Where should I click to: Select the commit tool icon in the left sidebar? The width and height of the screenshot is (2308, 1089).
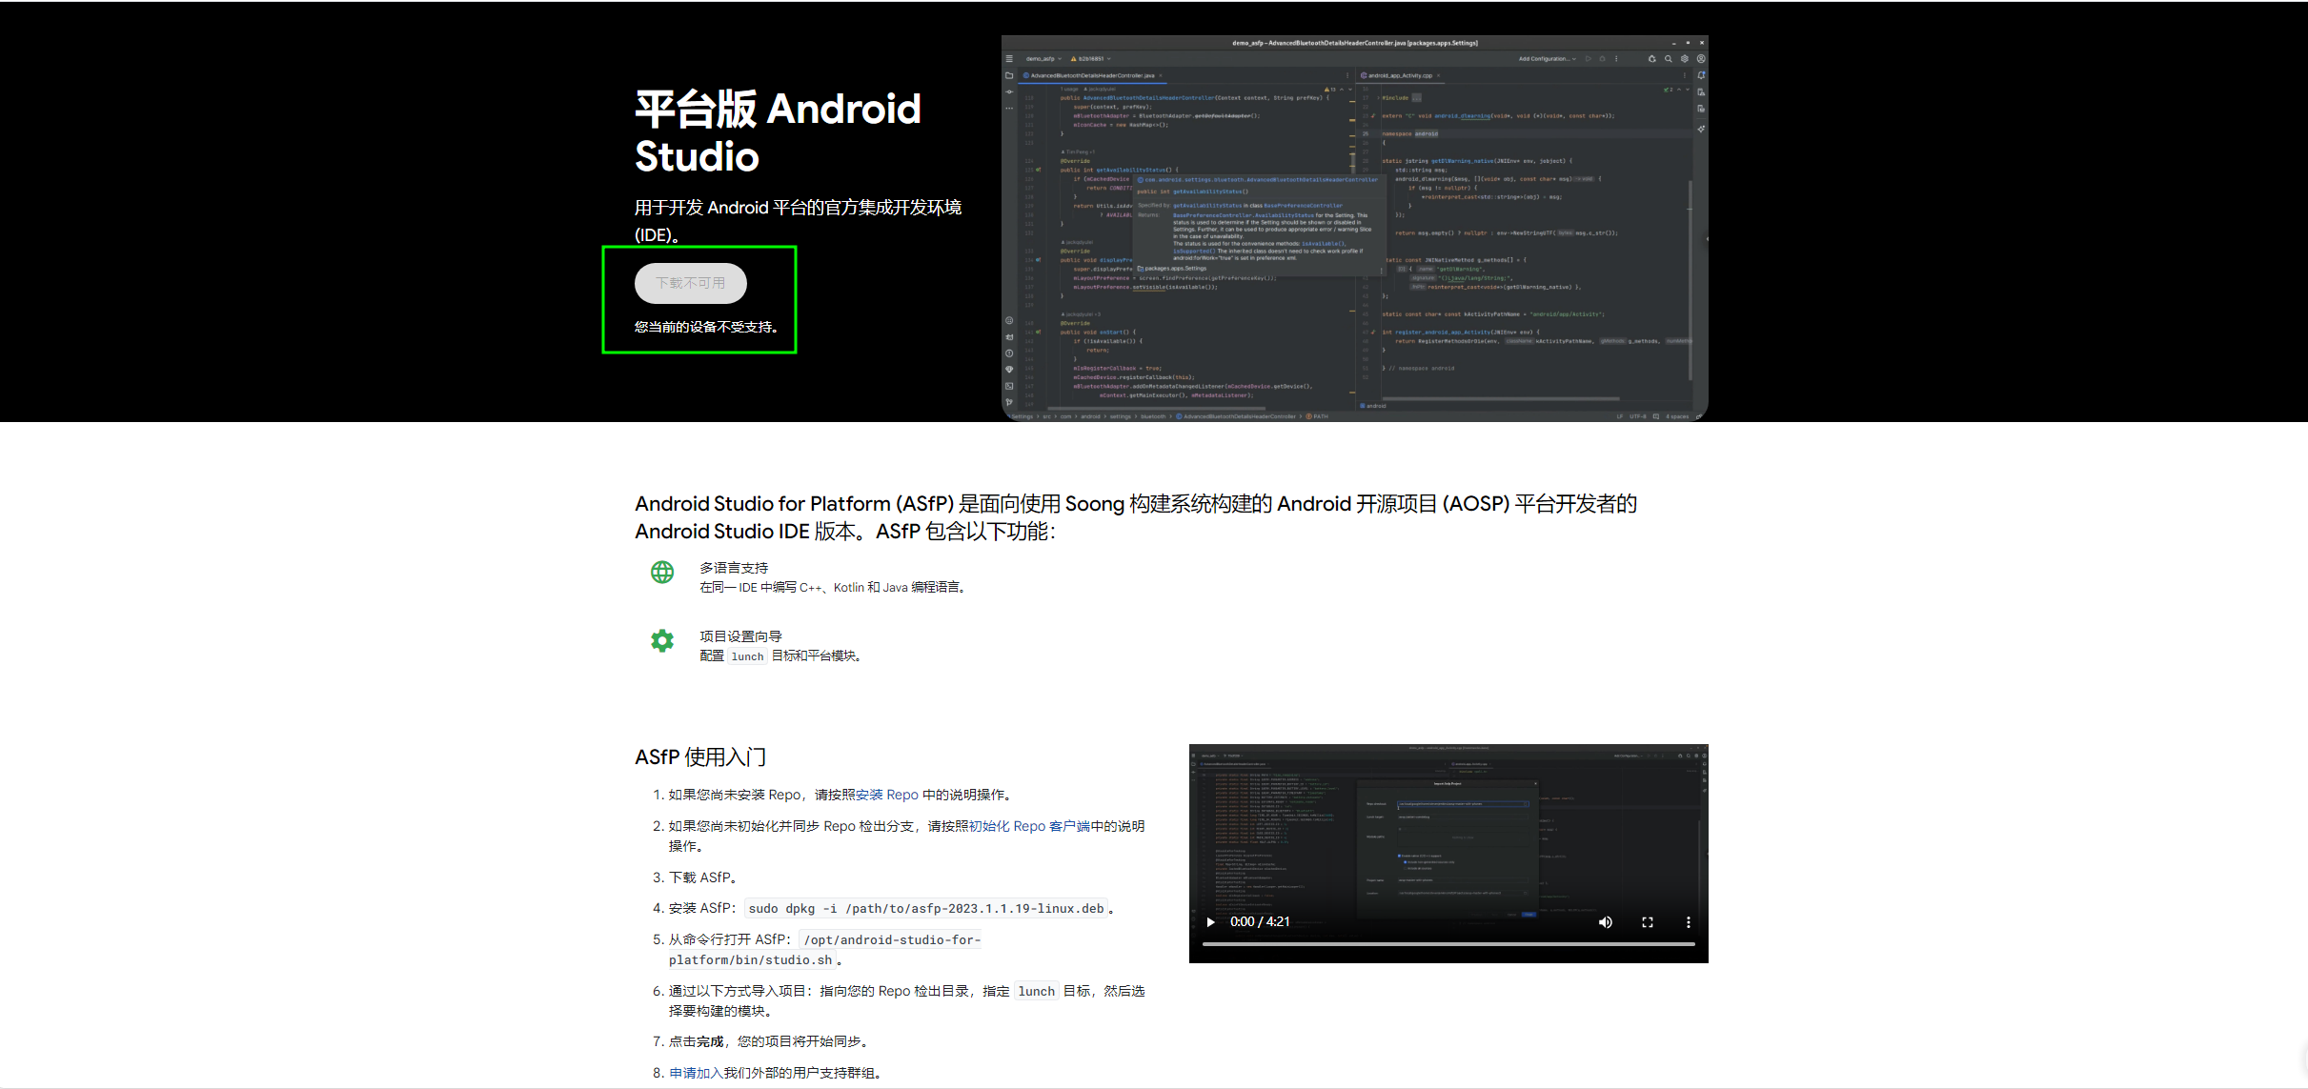(x=1009, y=91)
